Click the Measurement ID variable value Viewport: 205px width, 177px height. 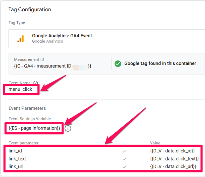tap(53, 66)
